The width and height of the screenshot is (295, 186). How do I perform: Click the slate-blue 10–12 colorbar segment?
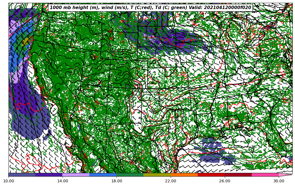click(x=22, y=175)
